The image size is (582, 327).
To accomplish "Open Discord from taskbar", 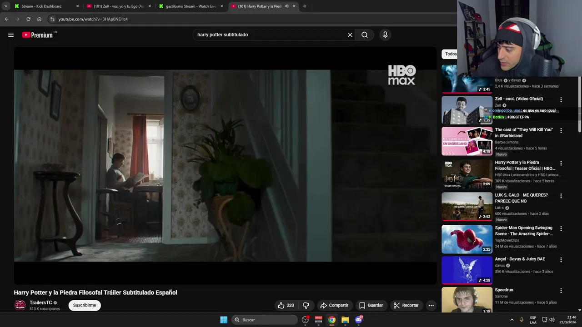I will click(x=359, y=320).
